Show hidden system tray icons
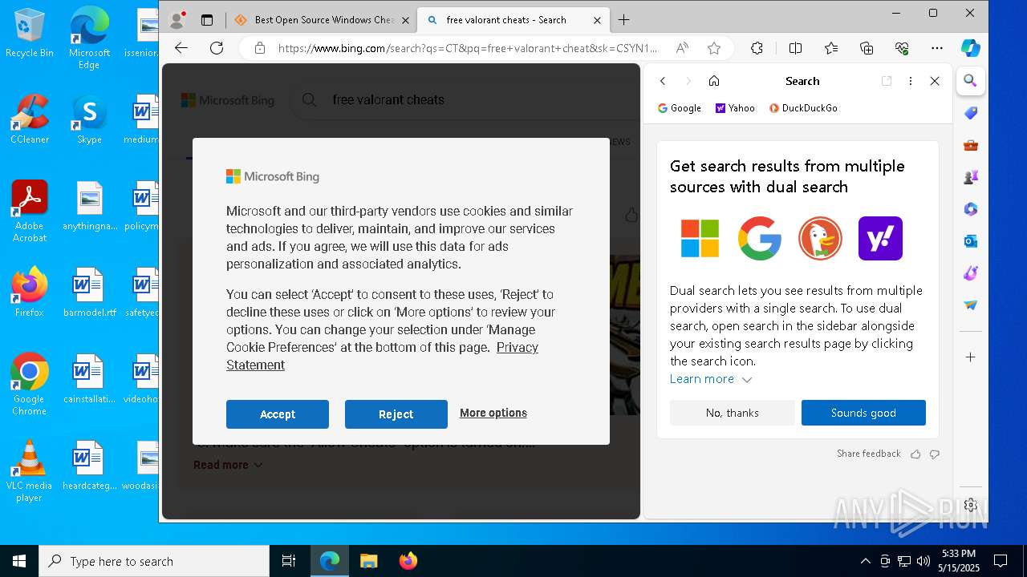The height and width of the screenshot is (577, 1027). tap(865, 561)
